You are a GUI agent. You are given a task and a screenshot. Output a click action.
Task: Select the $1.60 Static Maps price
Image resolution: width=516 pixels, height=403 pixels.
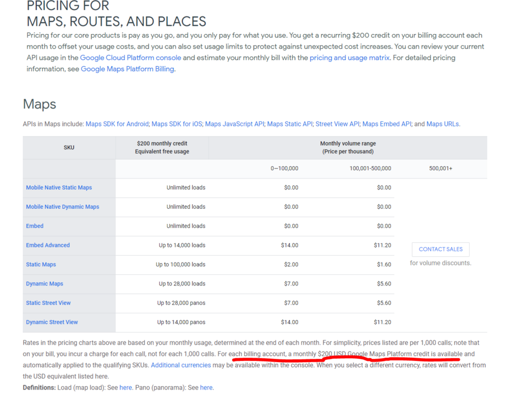384,264
